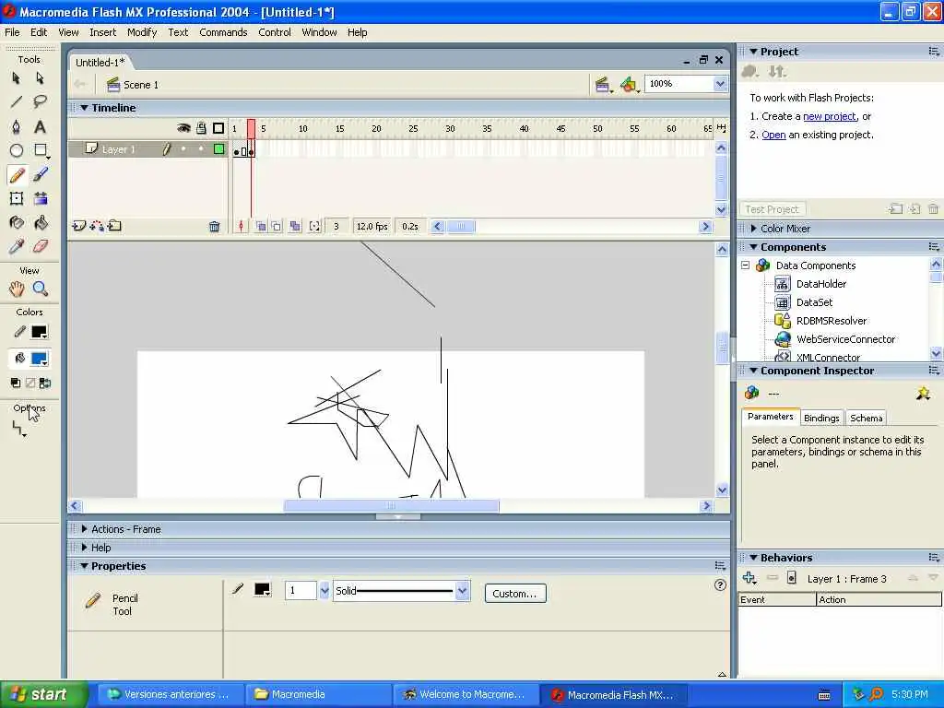Viewport: 944px width, 708px height.
Task: Open the Control menu
Action: (275, 32)
